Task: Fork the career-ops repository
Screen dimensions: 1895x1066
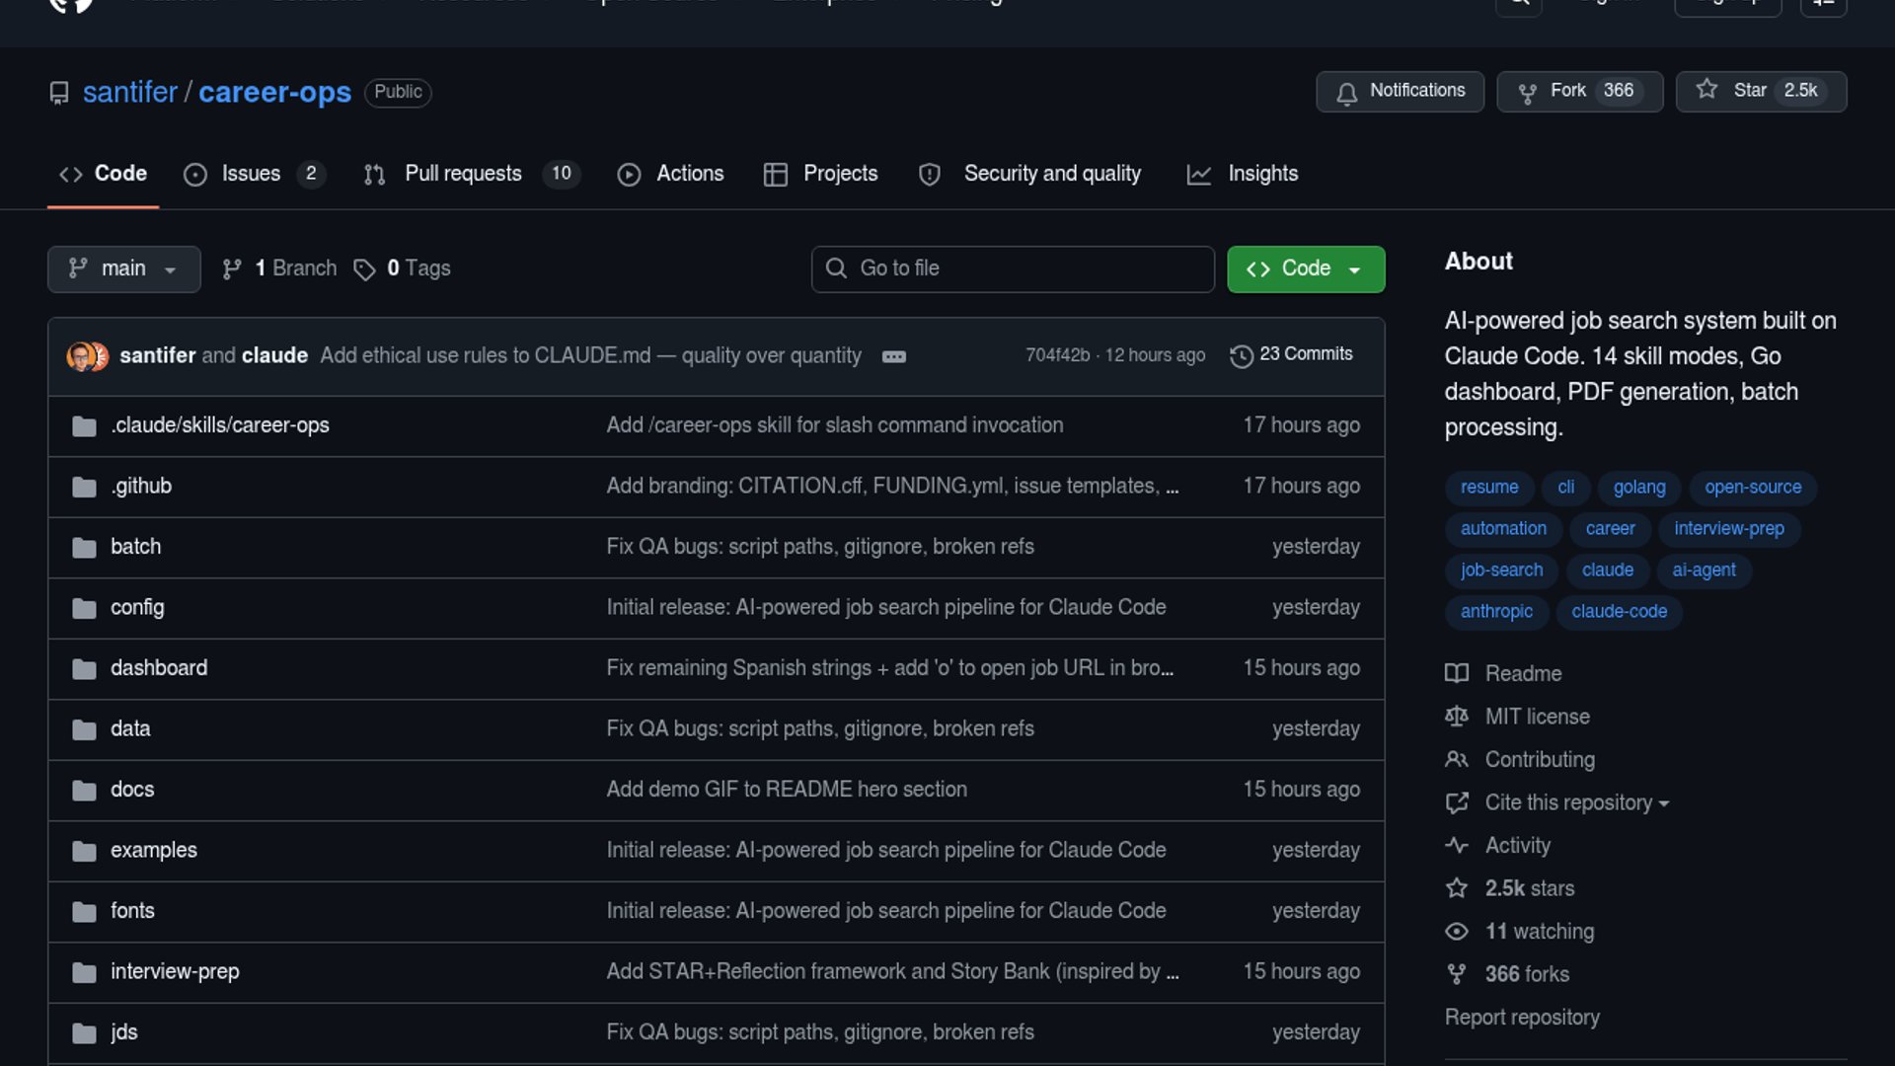Action: pyautogui.click(x=1579, y=91)
